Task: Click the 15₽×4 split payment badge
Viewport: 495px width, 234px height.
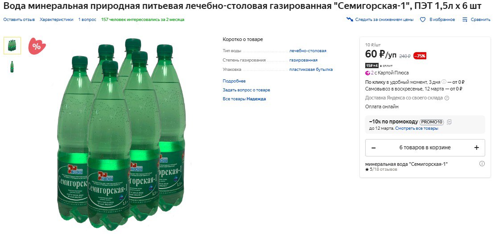Action: [x=371, y=66]
